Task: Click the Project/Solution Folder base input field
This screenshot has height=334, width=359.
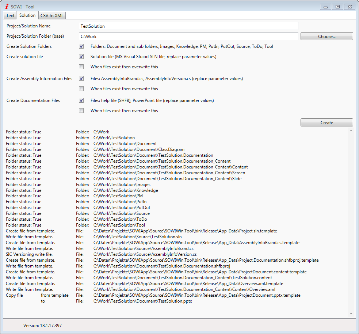Action: click(188, 36)
